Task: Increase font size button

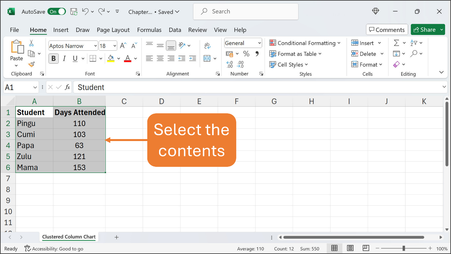Action: point(123,46)
